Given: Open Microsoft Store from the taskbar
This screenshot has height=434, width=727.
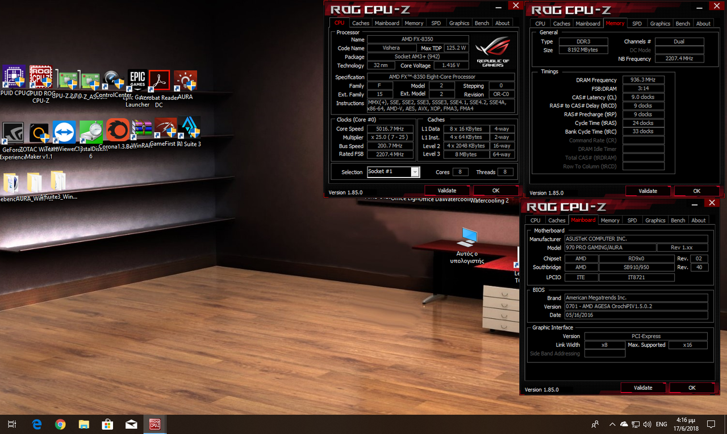Looking at the screenshot, I should point(107,424).
